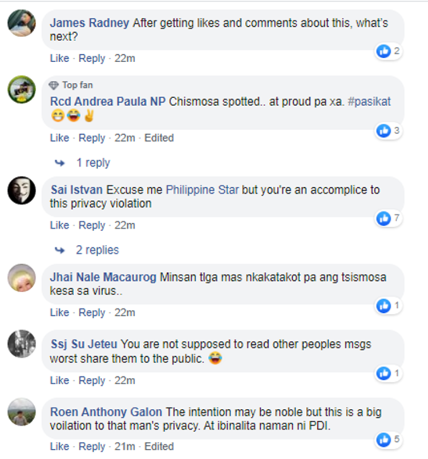
Task: Click Sai Istvan's masked avatar
Action: pyautogui.click(x=22, y=190)
